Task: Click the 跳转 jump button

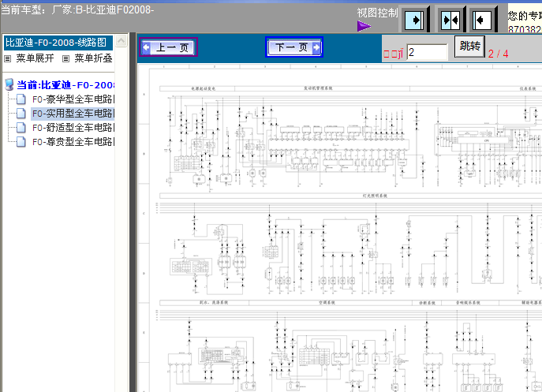Action: point(469,47)
